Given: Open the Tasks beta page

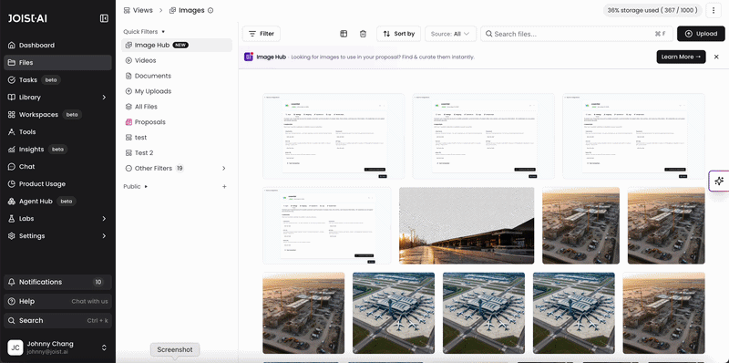Looking at the screenshot, I should pyautogui.click(x=57, y=79).
